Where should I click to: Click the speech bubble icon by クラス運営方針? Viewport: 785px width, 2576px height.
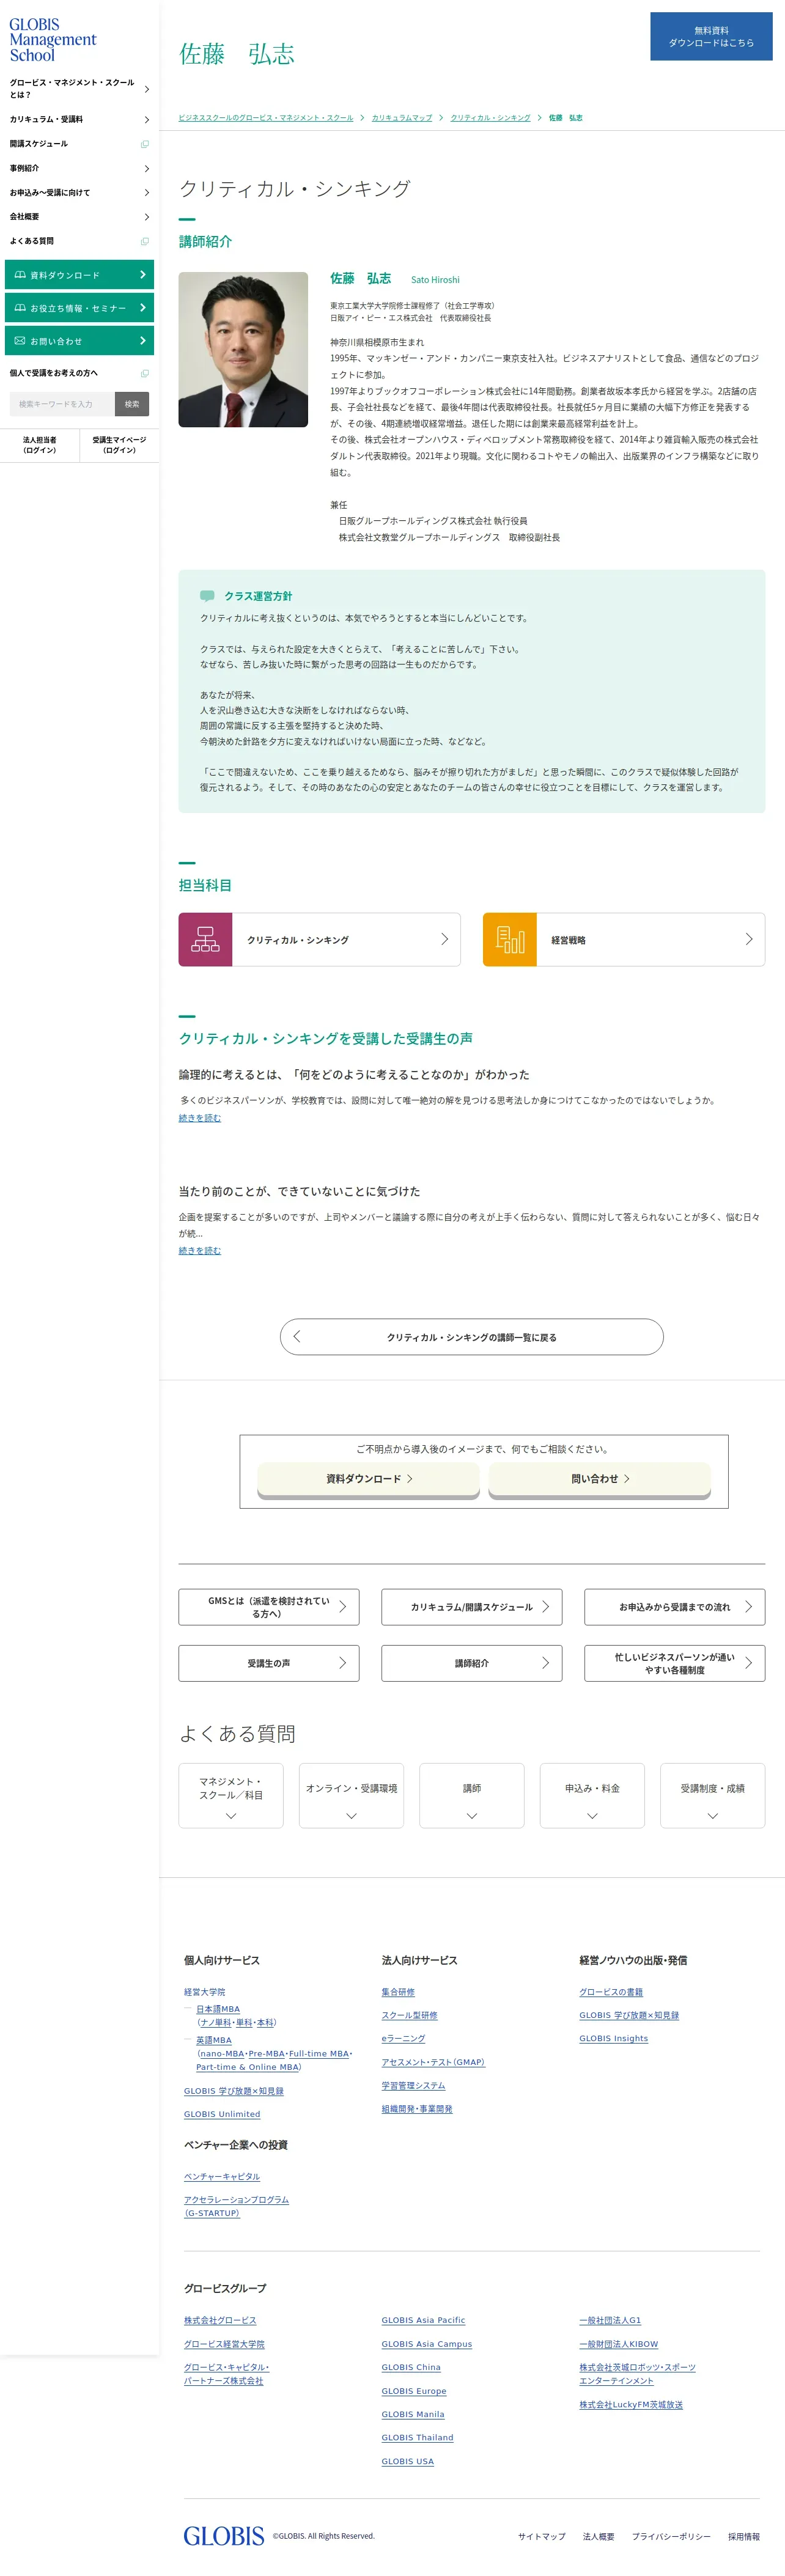(x=207, y=595)
